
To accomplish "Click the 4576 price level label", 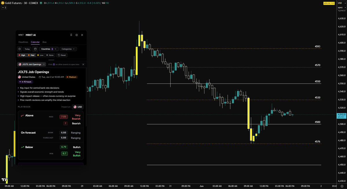I will click(318, 142).
